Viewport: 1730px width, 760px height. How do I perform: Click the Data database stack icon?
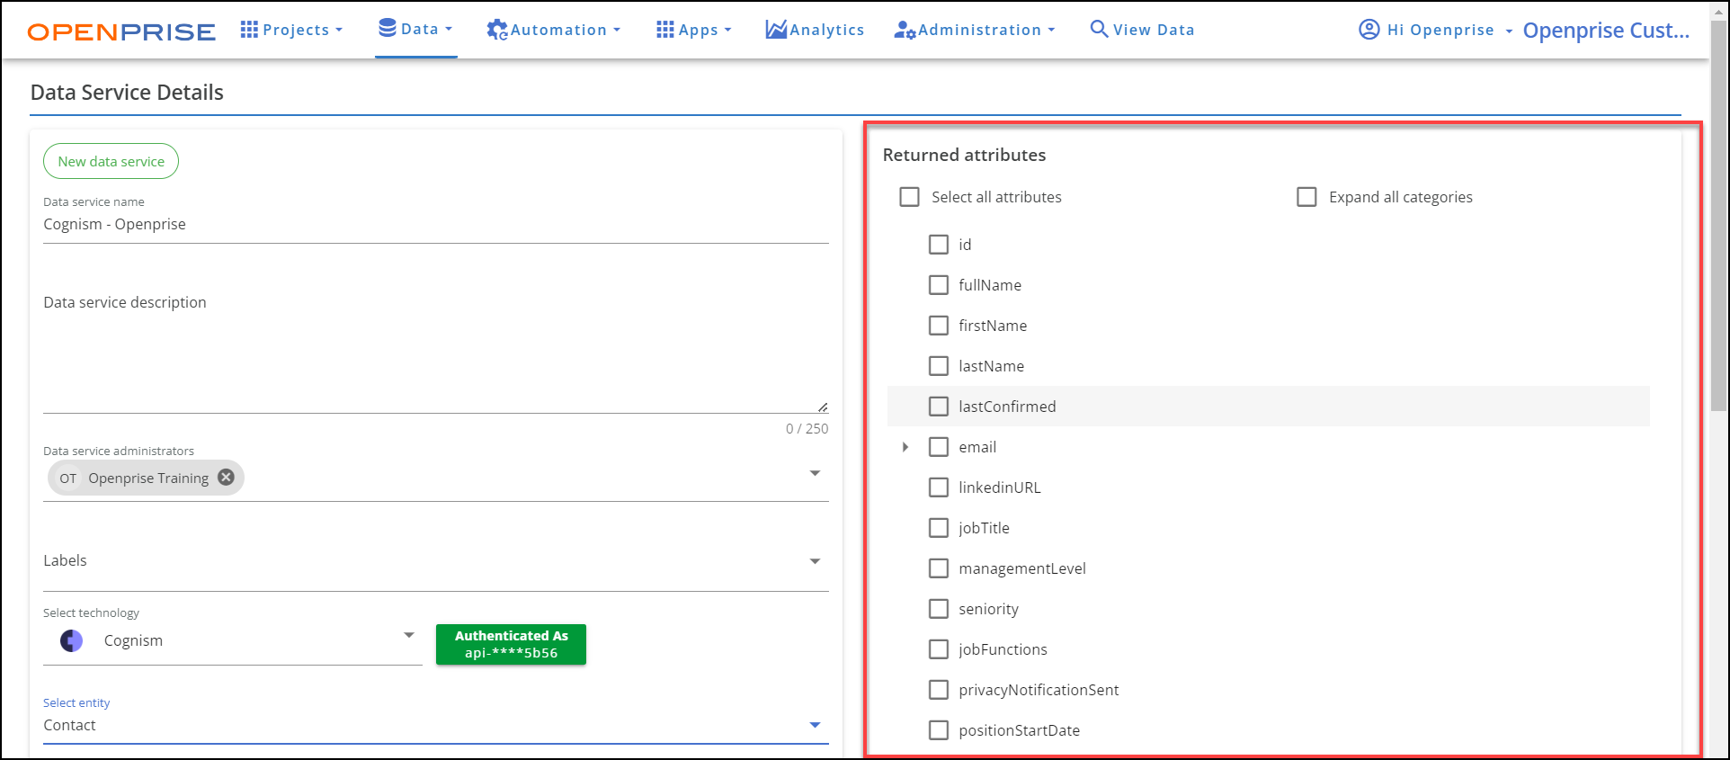coord(388,28)
